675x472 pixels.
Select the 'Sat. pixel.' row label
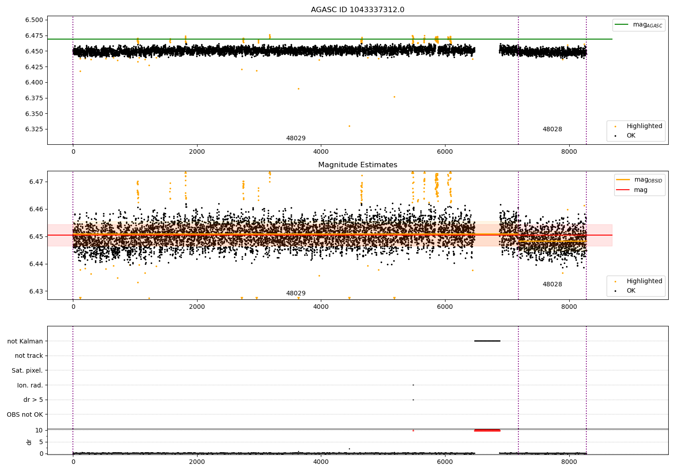(27, 371)
